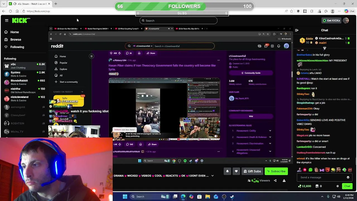Click the report warning triangle icon
The height and width of the screenshot is (201, 357).
[284, 181]
